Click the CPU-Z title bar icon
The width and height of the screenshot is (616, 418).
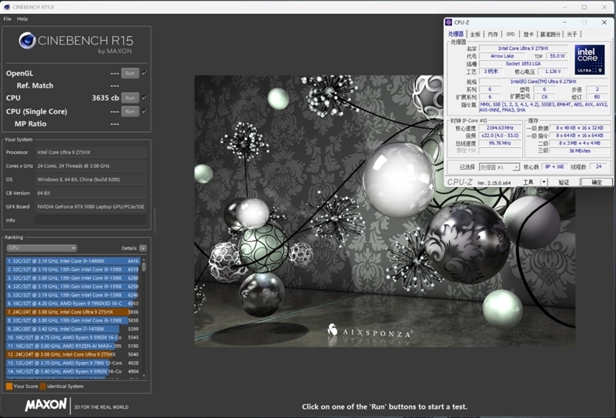449,22
